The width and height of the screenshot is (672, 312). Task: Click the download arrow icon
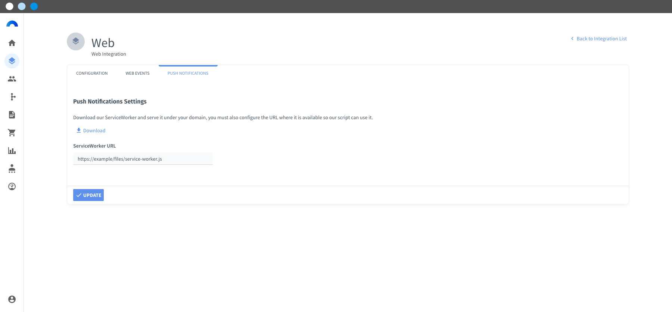click(79, 130)
